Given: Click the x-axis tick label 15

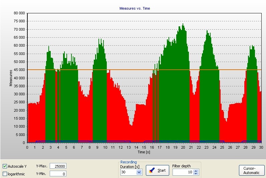Looking at the screenshot, I should click(x=144, y=147).
